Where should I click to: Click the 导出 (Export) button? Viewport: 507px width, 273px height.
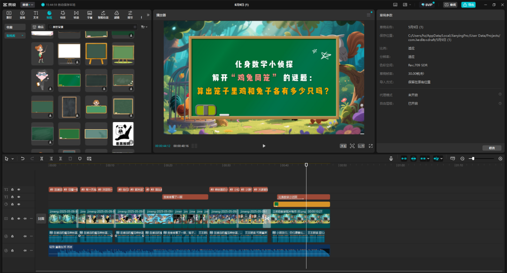tap(468, 5)
